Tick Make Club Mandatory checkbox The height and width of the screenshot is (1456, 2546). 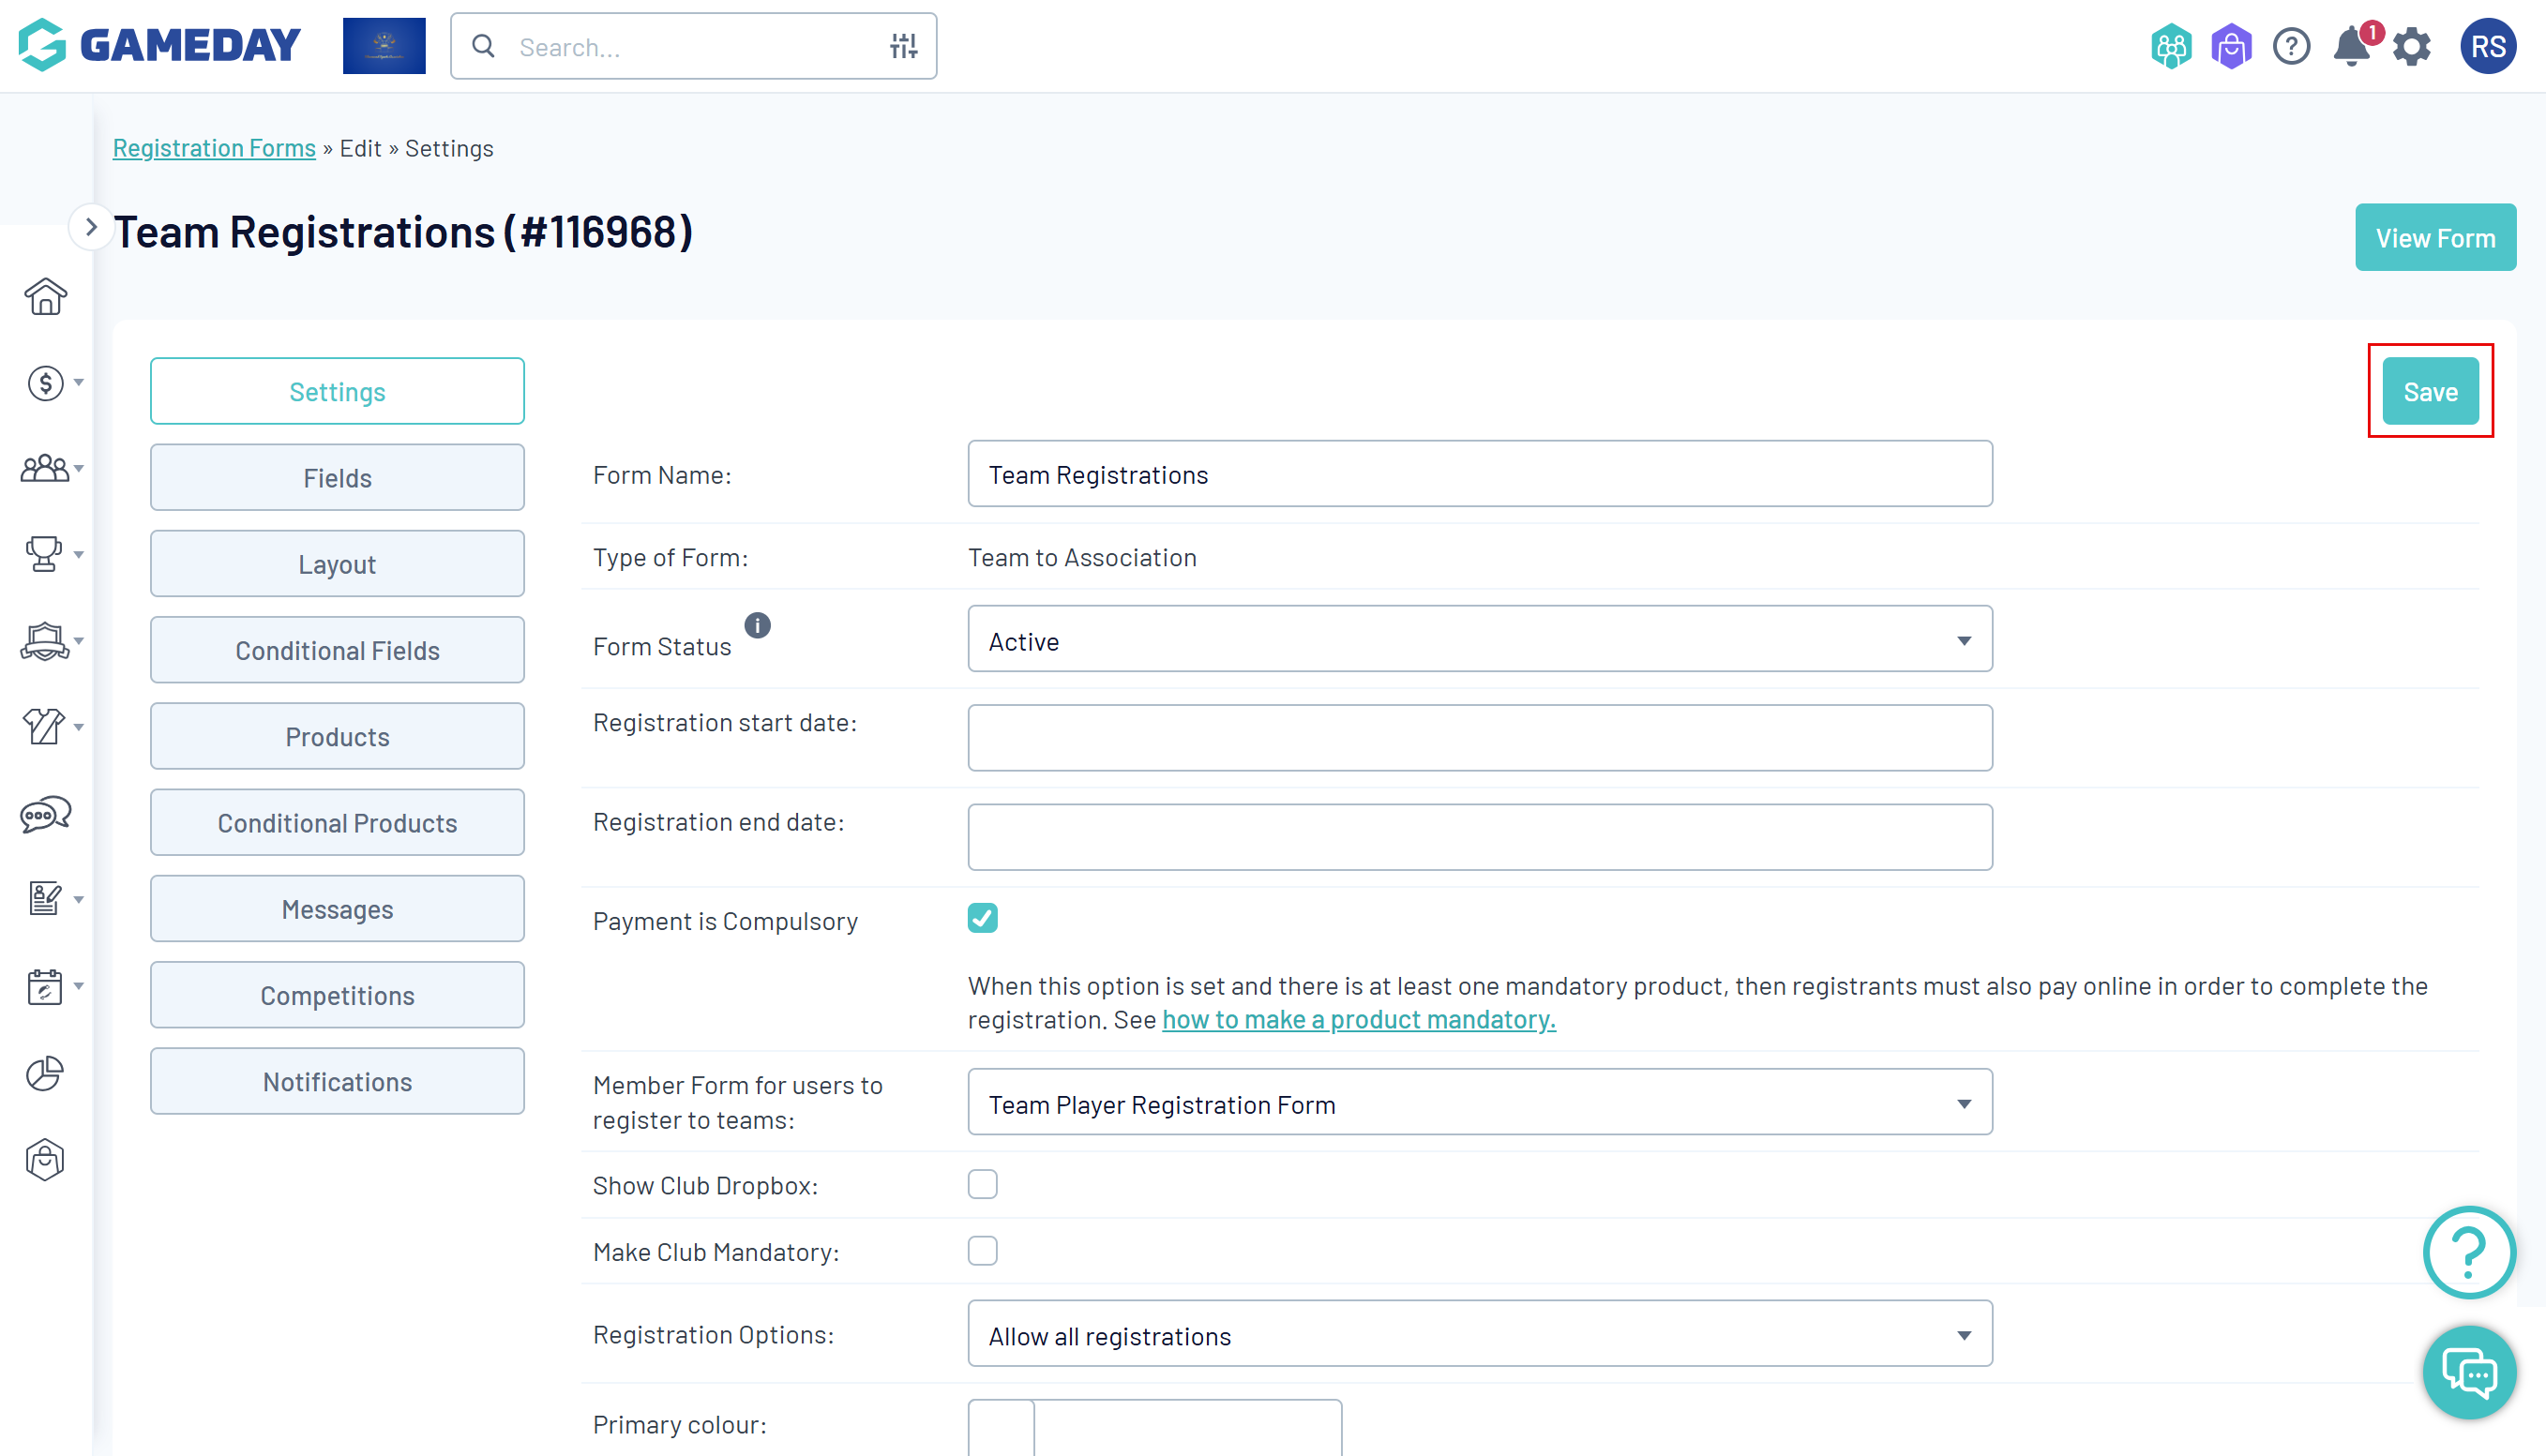(x=982, y=1250)
